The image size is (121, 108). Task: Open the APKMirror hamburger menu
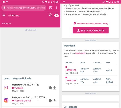point(4,16)
